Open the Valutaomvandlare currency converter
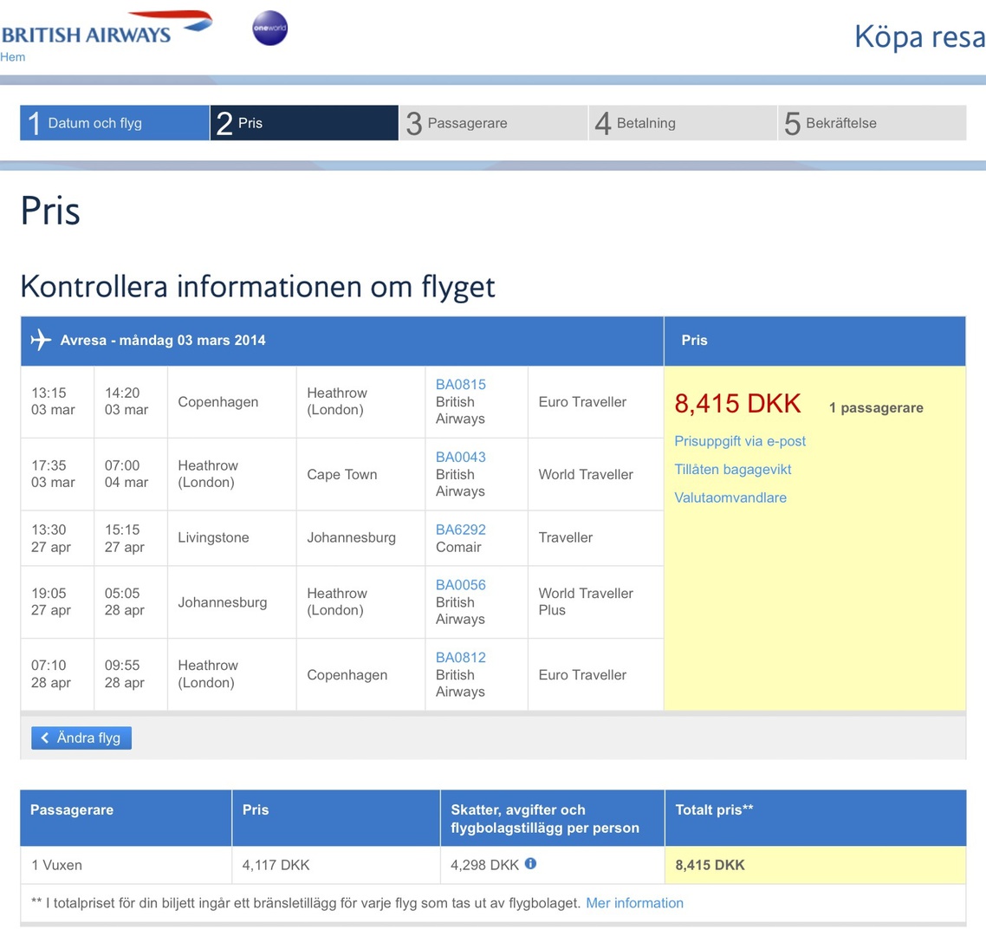986x936 pixels. [x=730, y=497]
